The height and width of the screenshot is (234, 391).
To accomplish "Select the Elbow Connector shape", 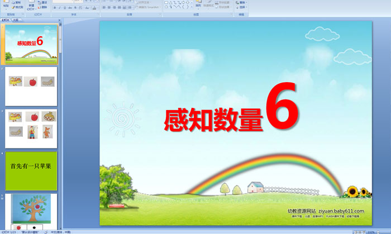I will pyautogui.click(x=175, y=2).
